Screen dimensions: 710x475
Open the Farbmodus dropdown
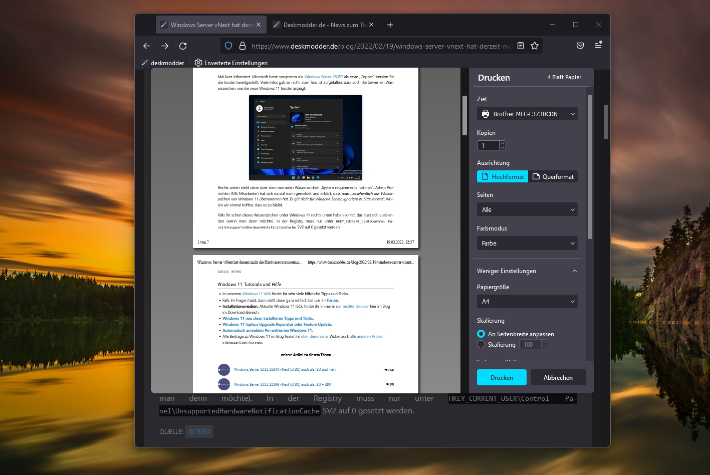point(527,243)
